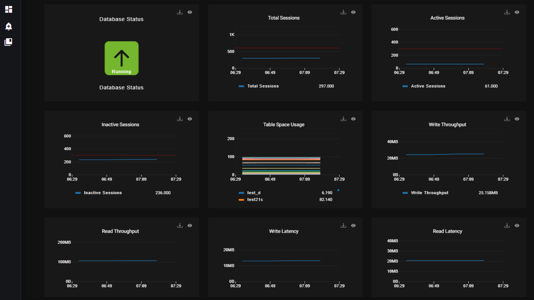Screen dimensions: 534x300
Task: Open the alerts bell icon in sidebar
Action: [9, 26]
